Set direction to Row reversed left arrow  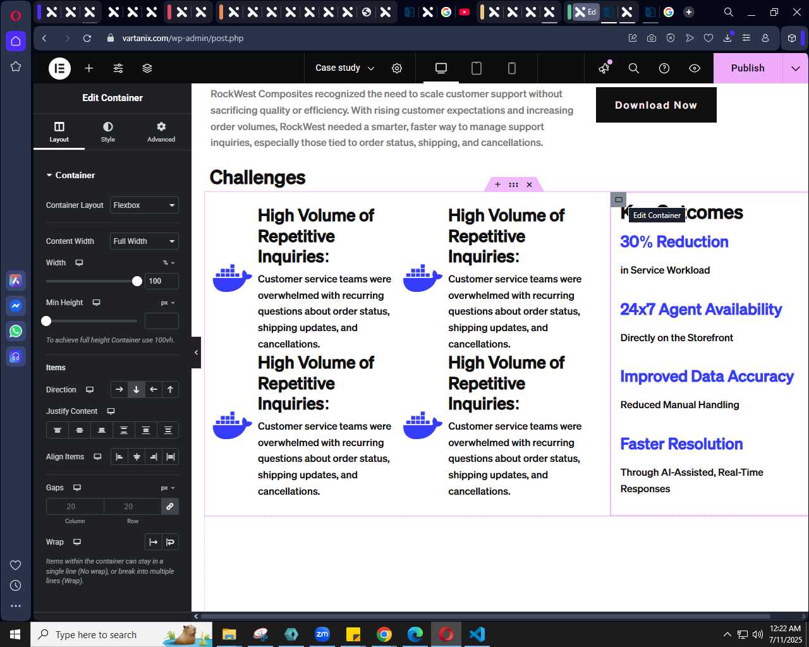(x=153, y=390)
